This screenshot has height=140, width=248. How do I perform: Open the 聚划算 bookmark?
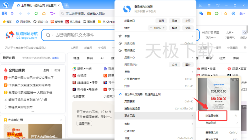89,22
